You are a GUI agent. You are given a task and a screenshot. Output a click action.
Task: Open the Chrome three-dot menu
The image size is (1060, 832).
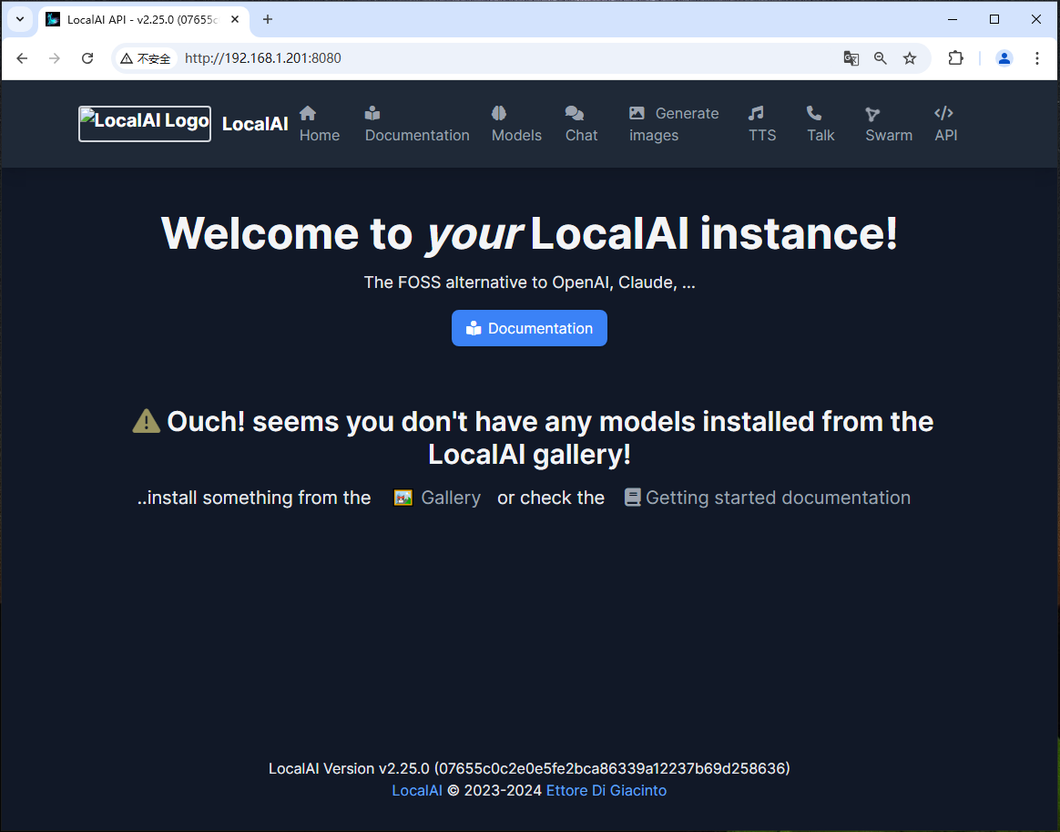coord(1037,57)
